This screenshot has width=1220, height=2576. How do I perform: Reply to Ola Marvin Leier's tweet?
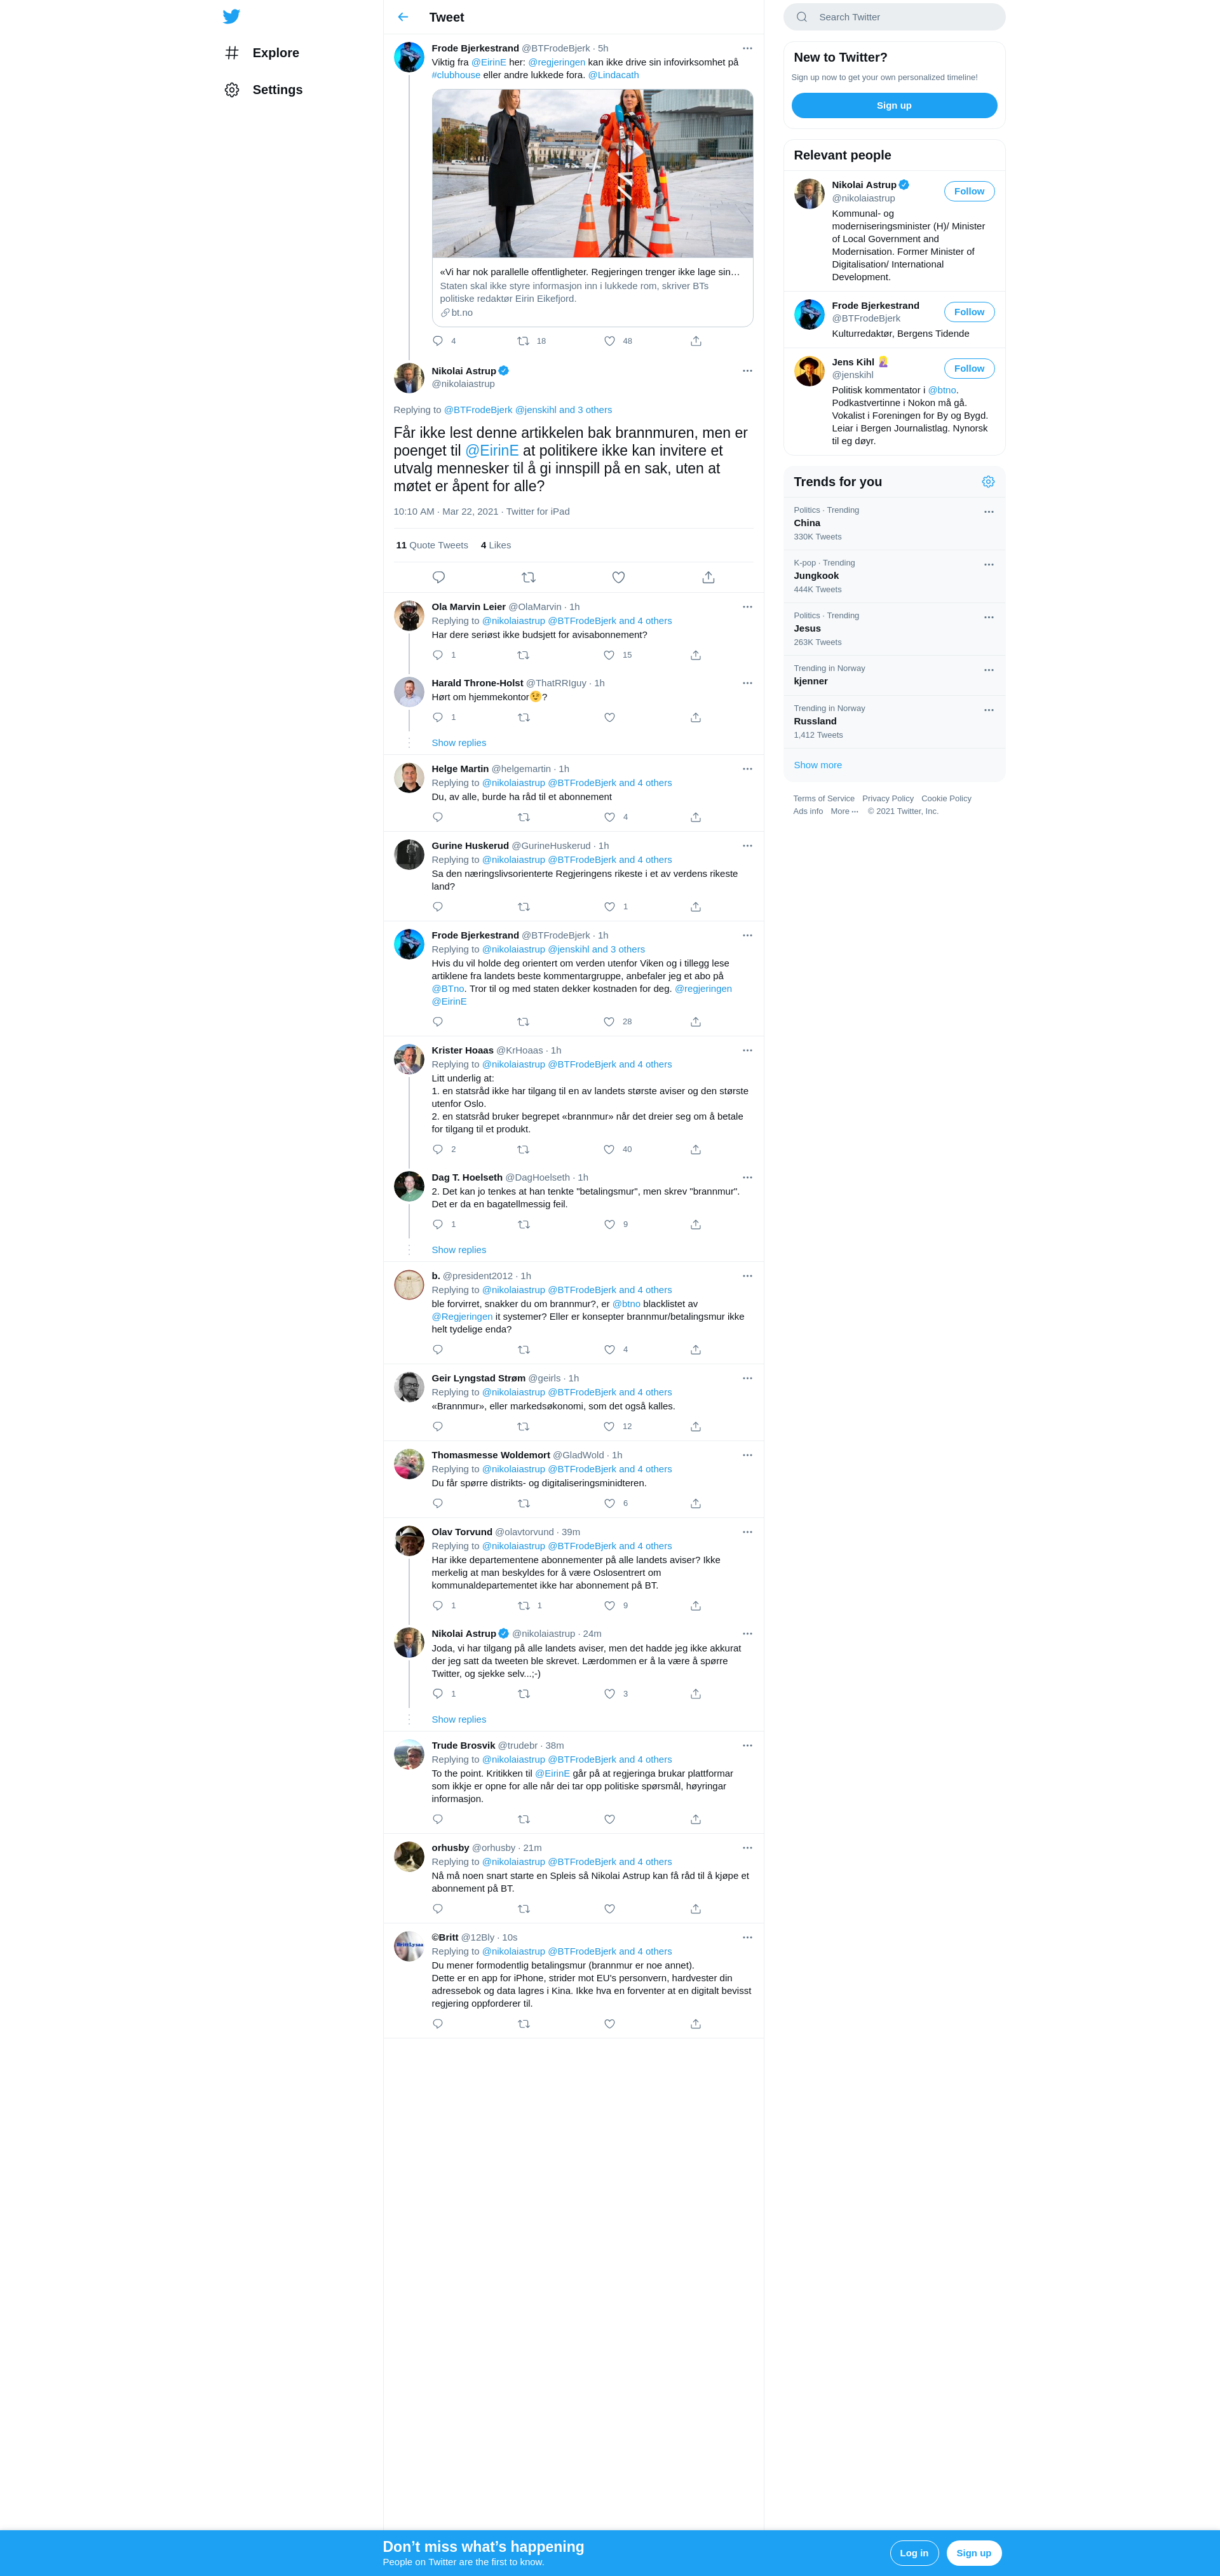pos(438,655)
